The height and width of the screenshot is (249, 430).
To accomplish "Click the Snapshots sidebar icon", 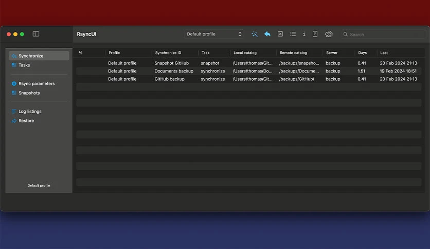I will (x=14, y=93).
